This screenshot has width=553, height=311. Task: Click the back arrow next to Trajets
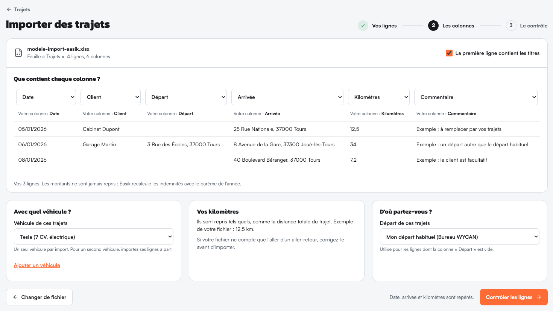9,9
